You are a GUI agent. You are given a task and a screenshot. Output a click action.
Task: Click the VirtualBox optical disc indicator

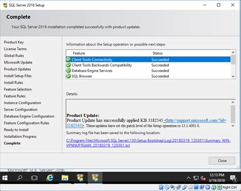167,187
